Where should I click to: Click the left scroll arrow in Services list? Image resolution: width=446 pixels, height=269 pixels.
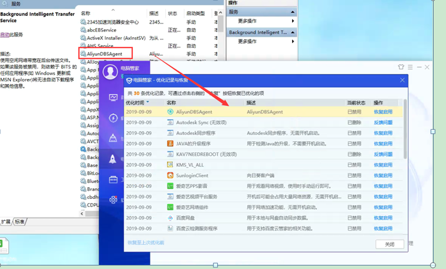click(x=82, y=214)
